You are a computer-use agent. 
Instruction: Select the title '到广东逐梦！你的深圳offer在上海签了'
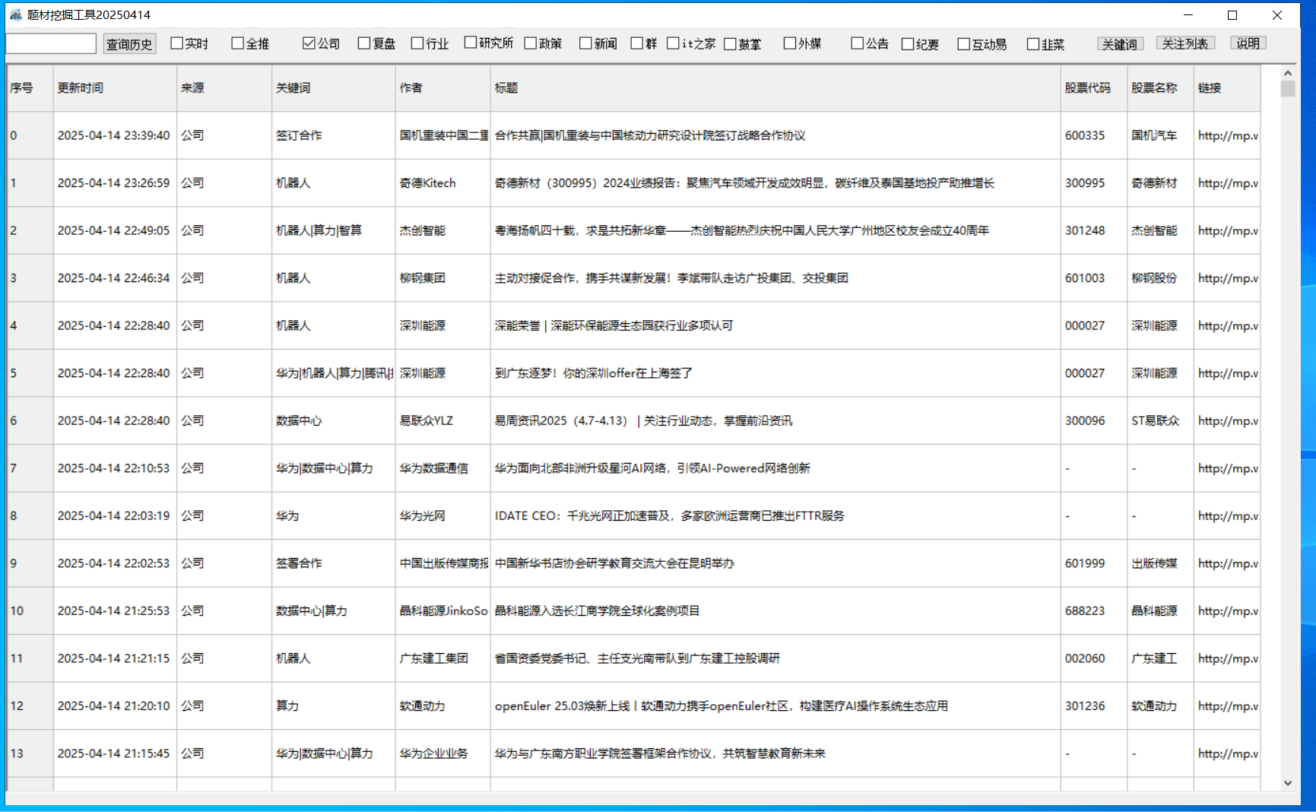point(593,373)
